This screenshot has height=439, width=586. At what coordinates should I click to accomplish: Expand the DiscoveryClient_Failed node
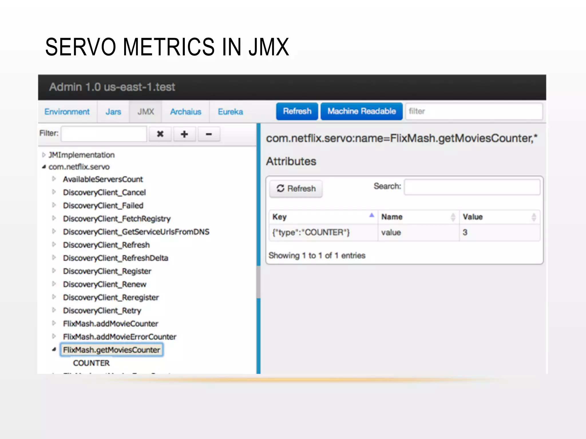54,205
